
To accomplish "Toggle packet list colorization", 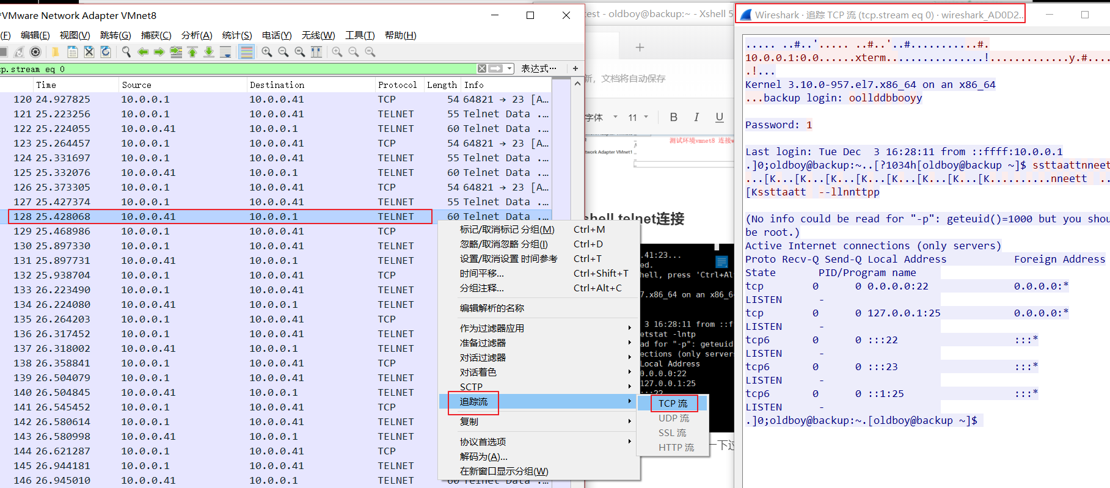I will tap(247, 52).
